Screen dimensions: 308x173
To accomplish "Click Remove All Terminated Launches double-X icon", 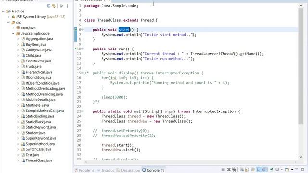I will 234,170.
